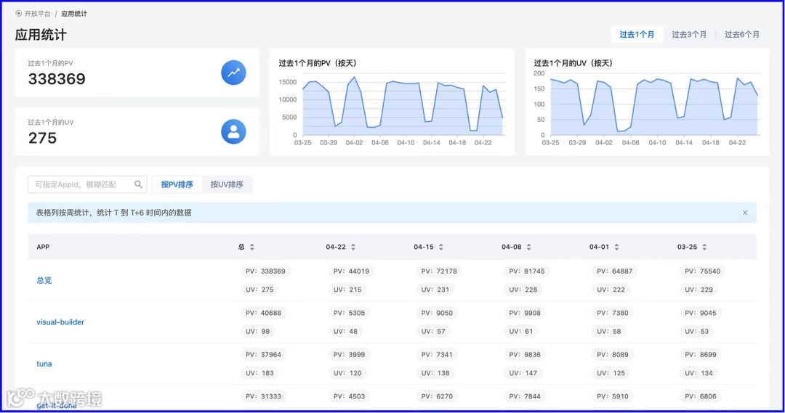Image resolution: width=785 pixels, height=413 pixels.
Task: Click the 04-22 column header label
Action: pyautogui.click(x=336, y=247)
